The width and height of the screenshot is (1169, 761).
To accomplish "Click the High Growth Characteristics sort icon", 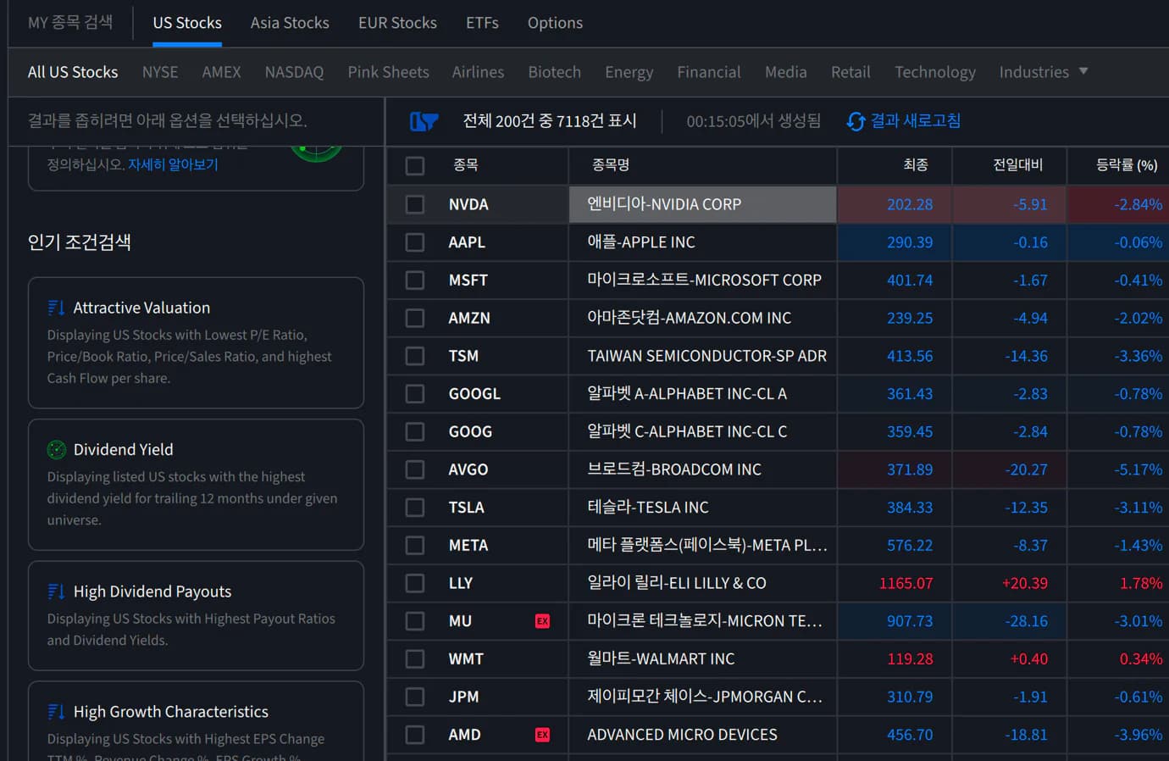I will 56,712.
